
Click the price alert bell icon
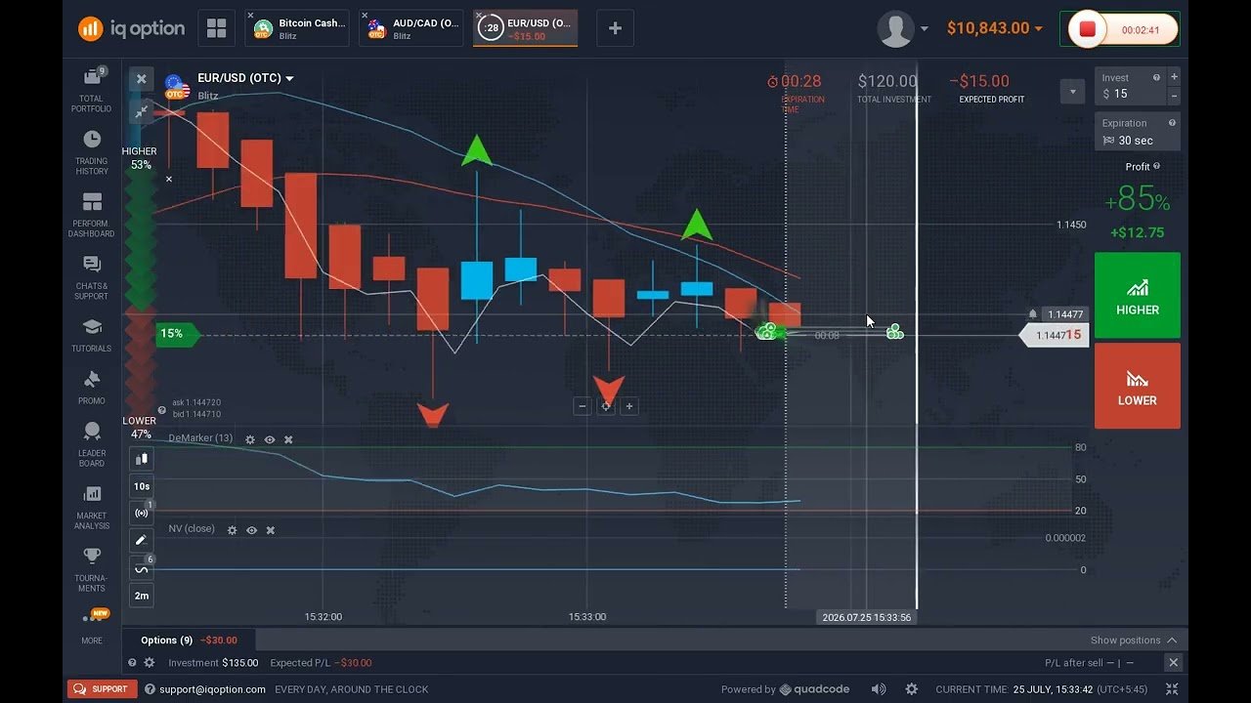[1032, 314]
